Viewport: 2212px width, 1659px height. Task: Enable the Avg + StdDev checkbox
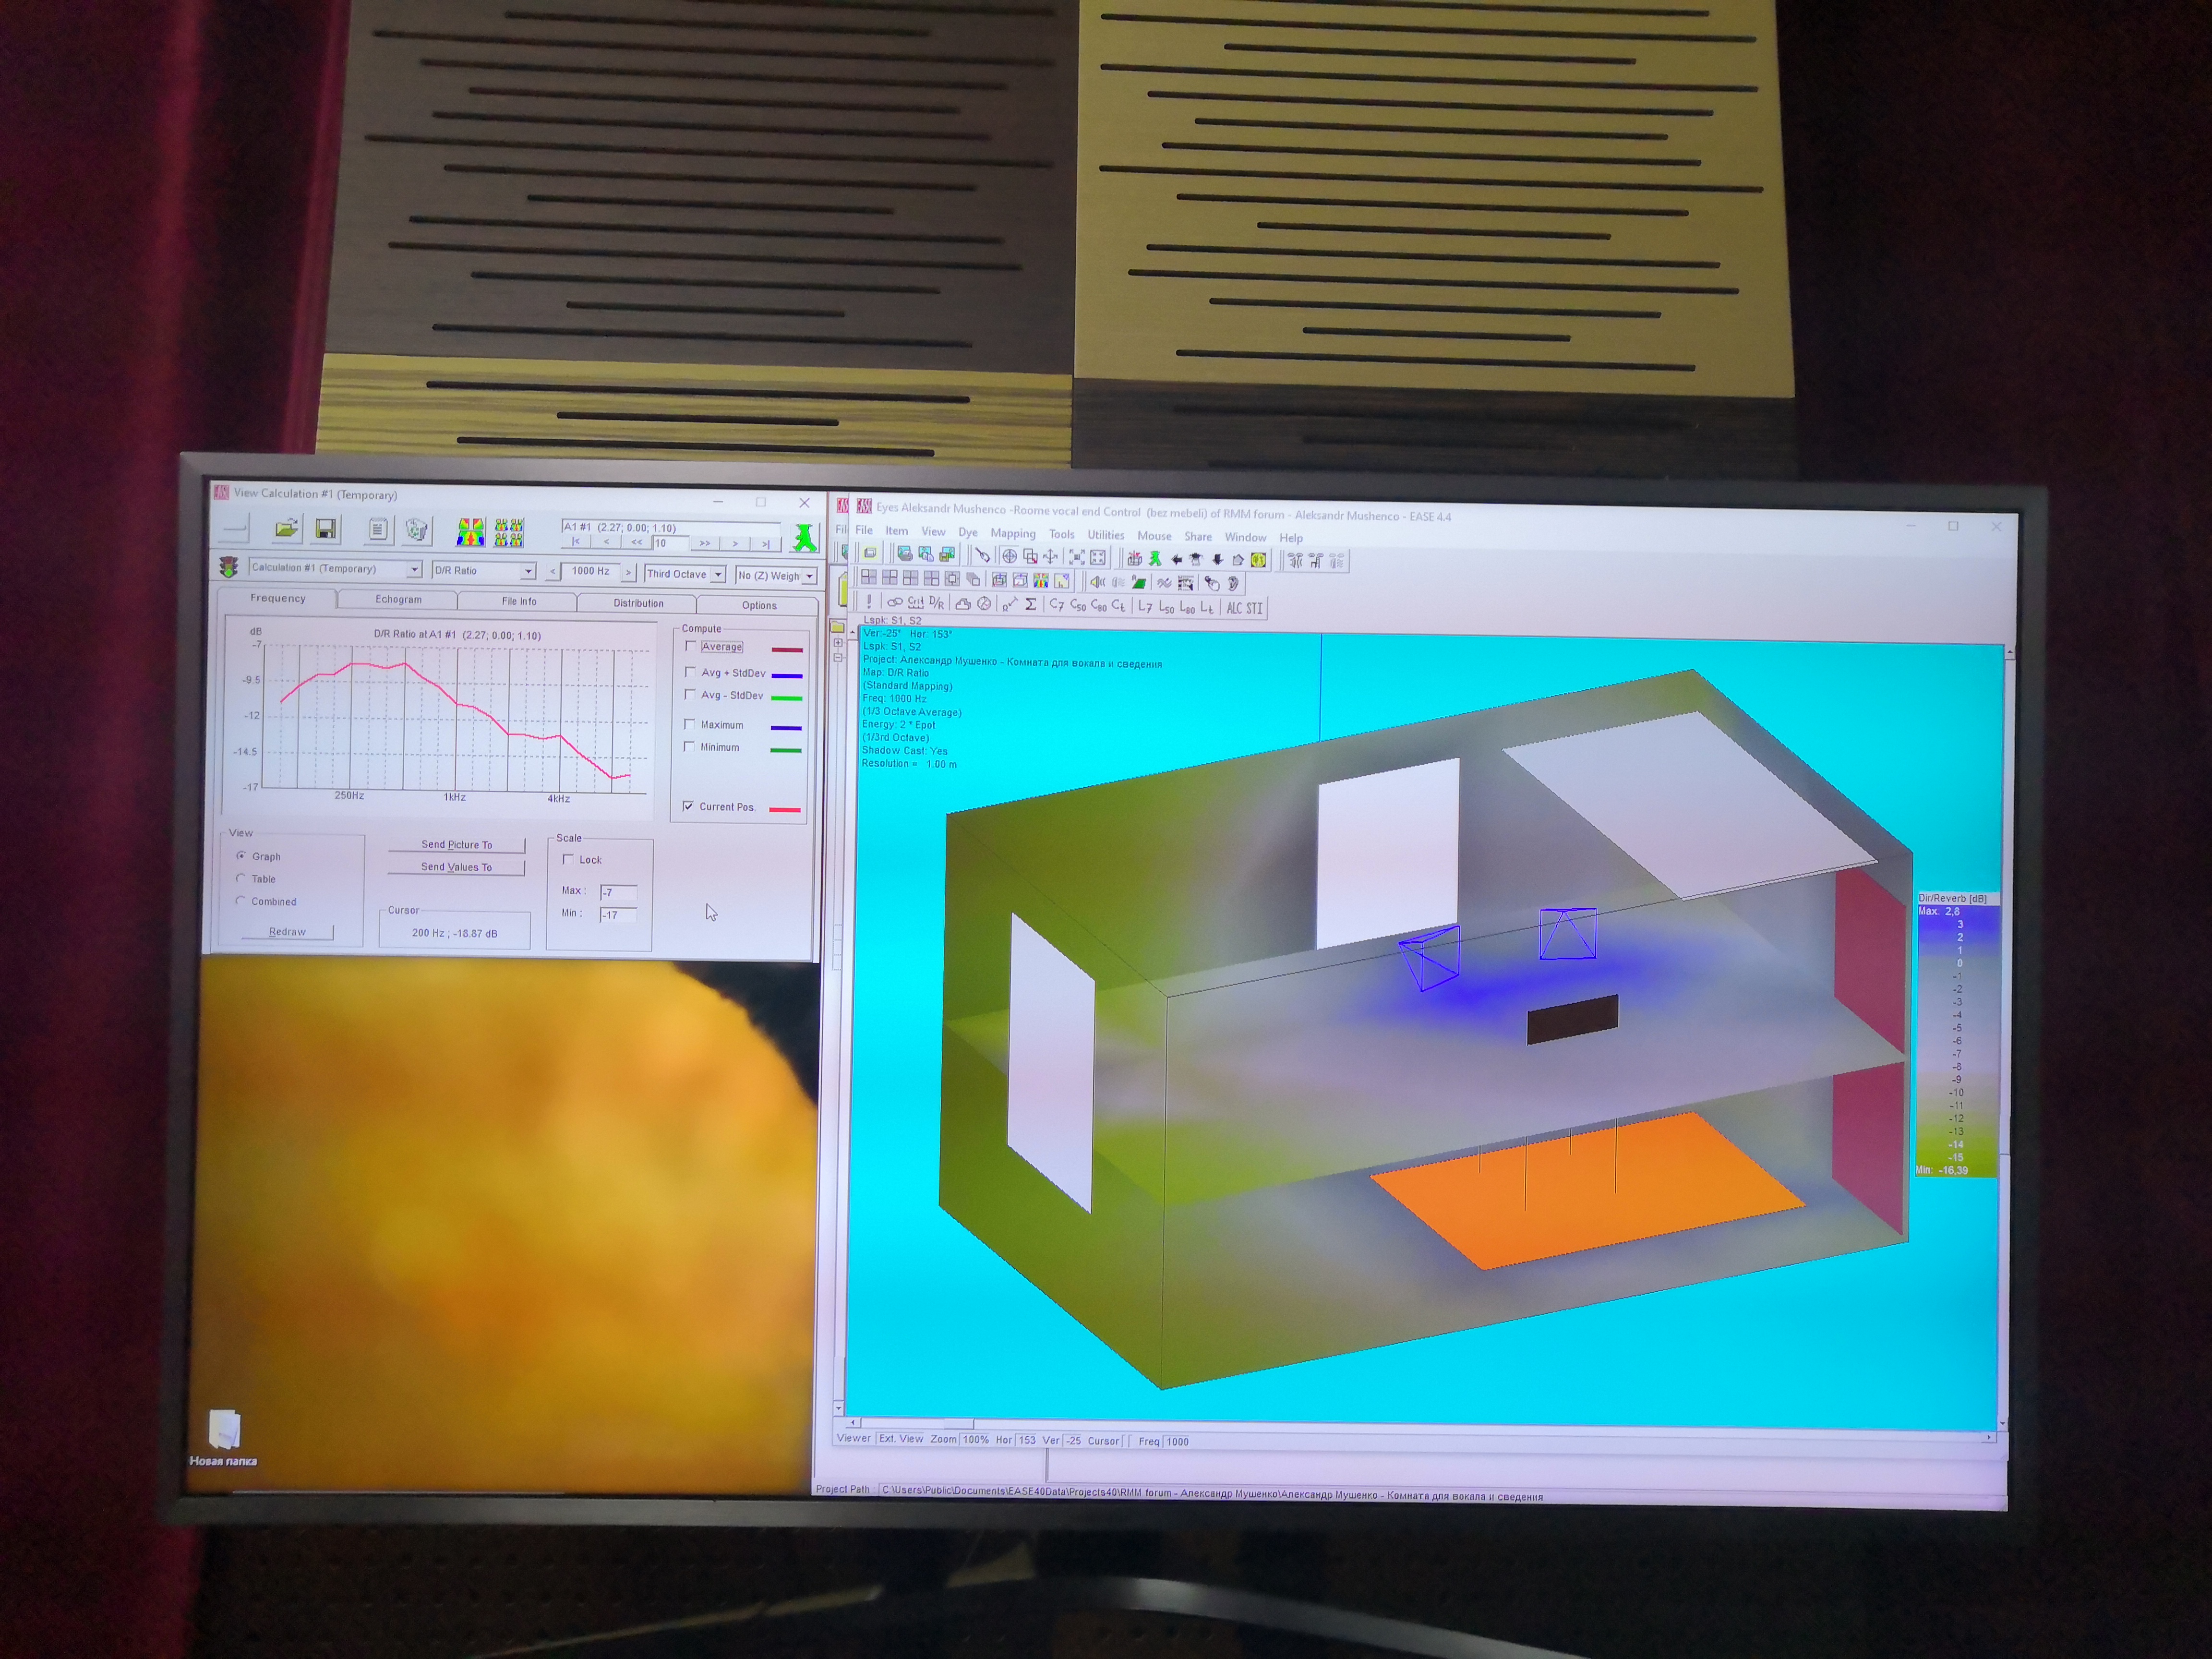(690, 672)
